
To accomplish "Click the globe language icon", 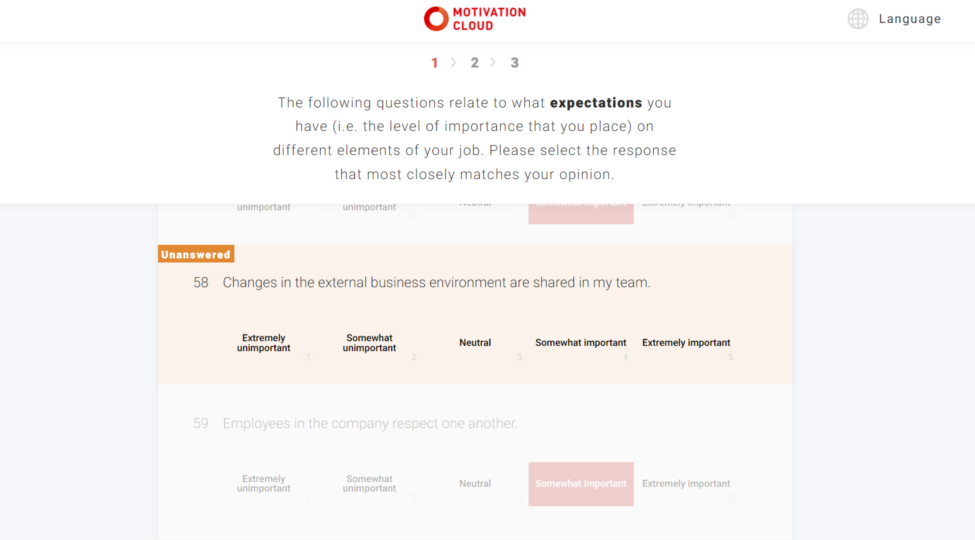I will click(x=858, y=19).
